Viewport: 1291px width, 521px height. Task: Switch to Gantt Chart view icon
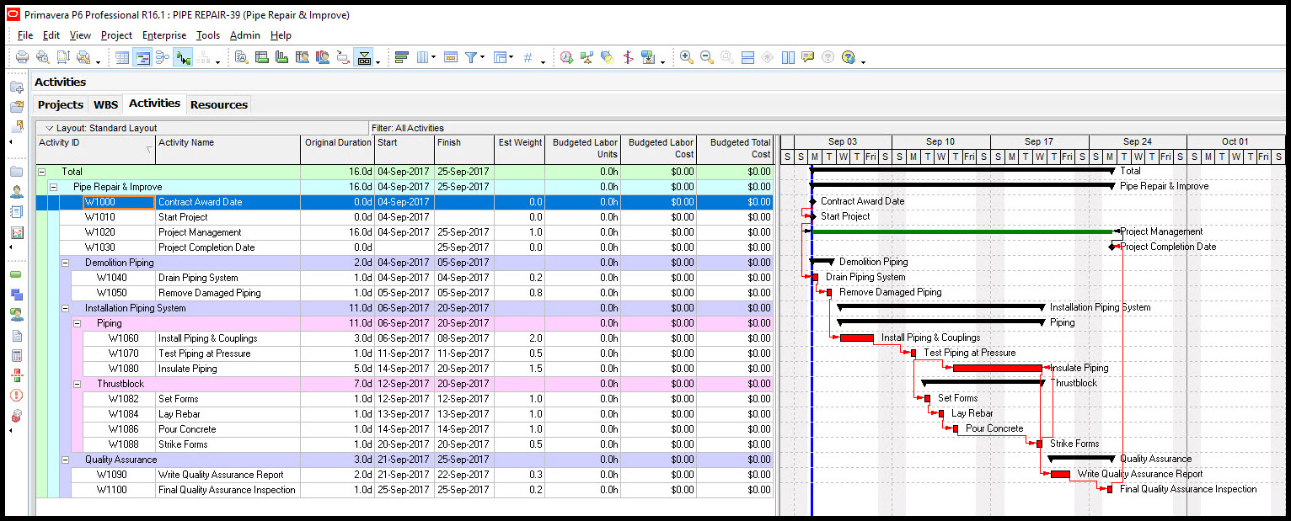coord(142,57)
